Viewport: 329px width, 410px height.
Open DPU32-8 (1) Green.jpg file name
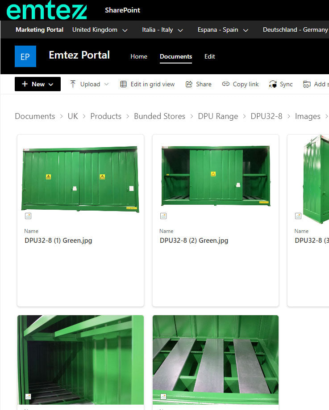pos(58,240)
